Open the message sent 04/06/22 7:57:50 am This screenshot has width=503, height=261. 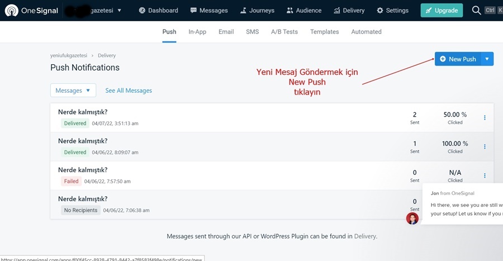(83, 169)
